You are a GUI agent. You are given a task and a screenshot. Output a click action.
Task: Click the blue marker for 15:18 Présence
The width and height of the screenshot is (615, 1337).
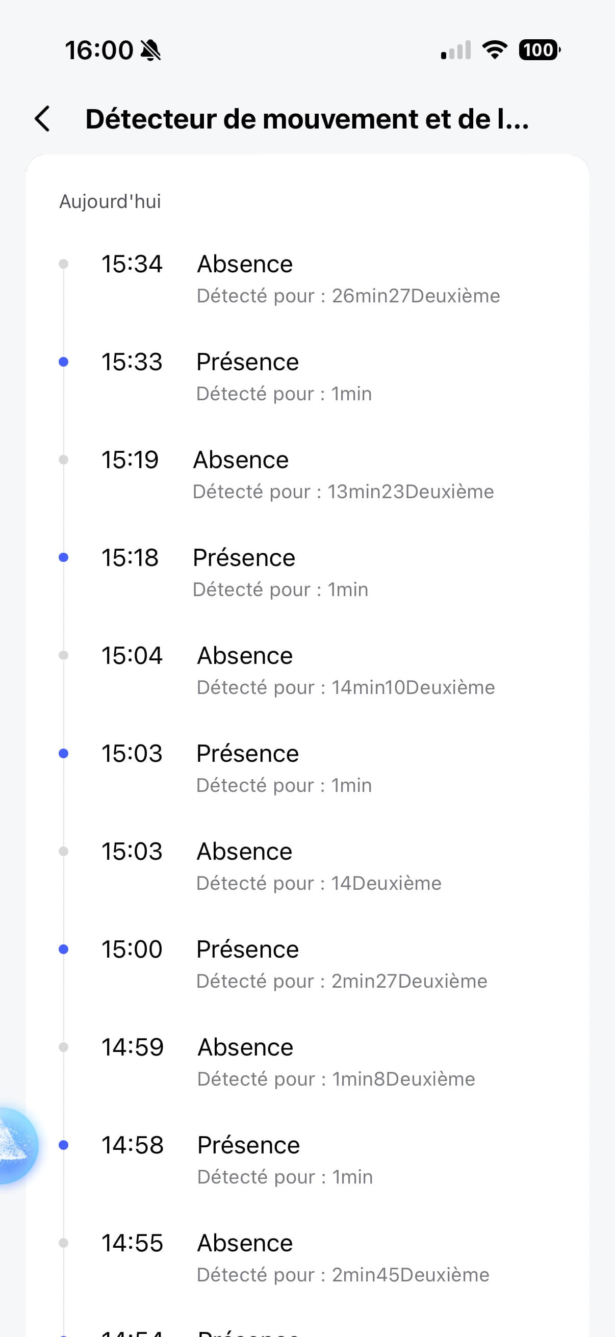(x=64, y=557)
